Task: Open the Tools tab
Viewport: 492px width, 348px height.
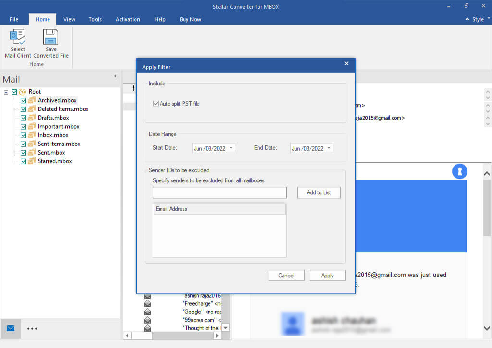Action: pyautogui.click(x=95, y=19)
